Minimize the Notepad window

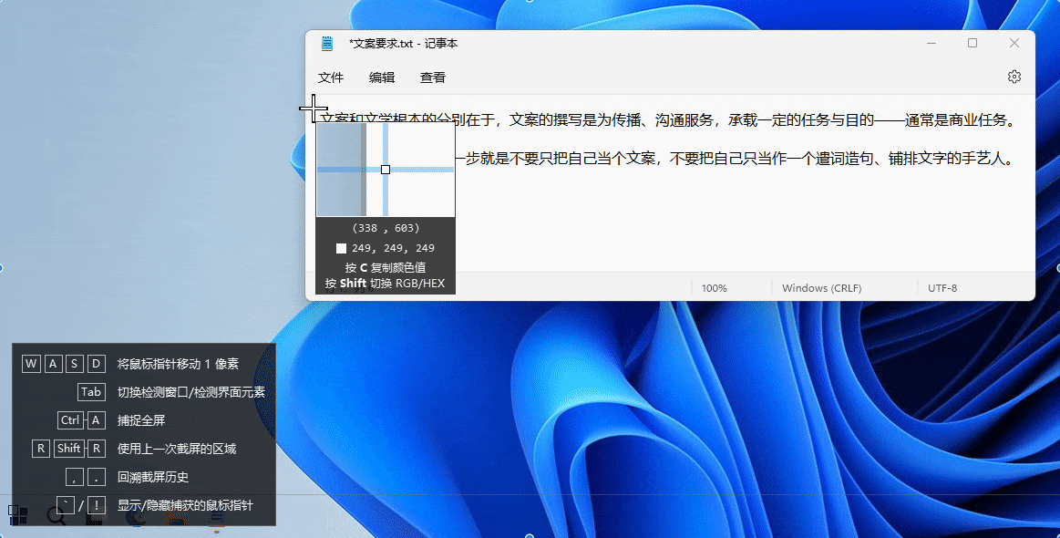pos(931,44)
